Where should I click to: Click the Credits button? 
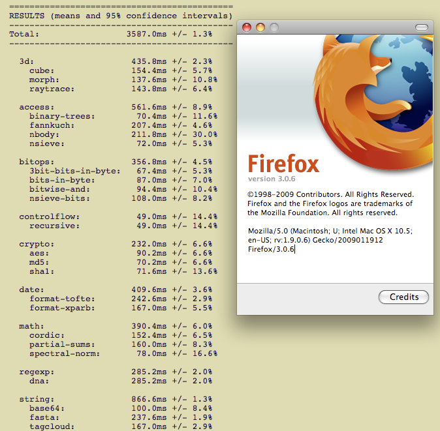403,297
